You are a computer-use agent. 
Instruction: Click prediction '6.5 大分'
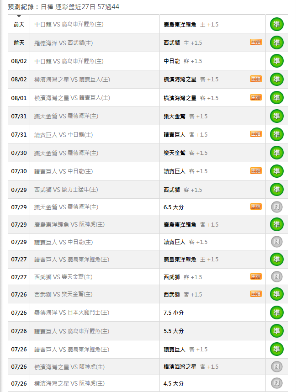(x=174, y=207)
